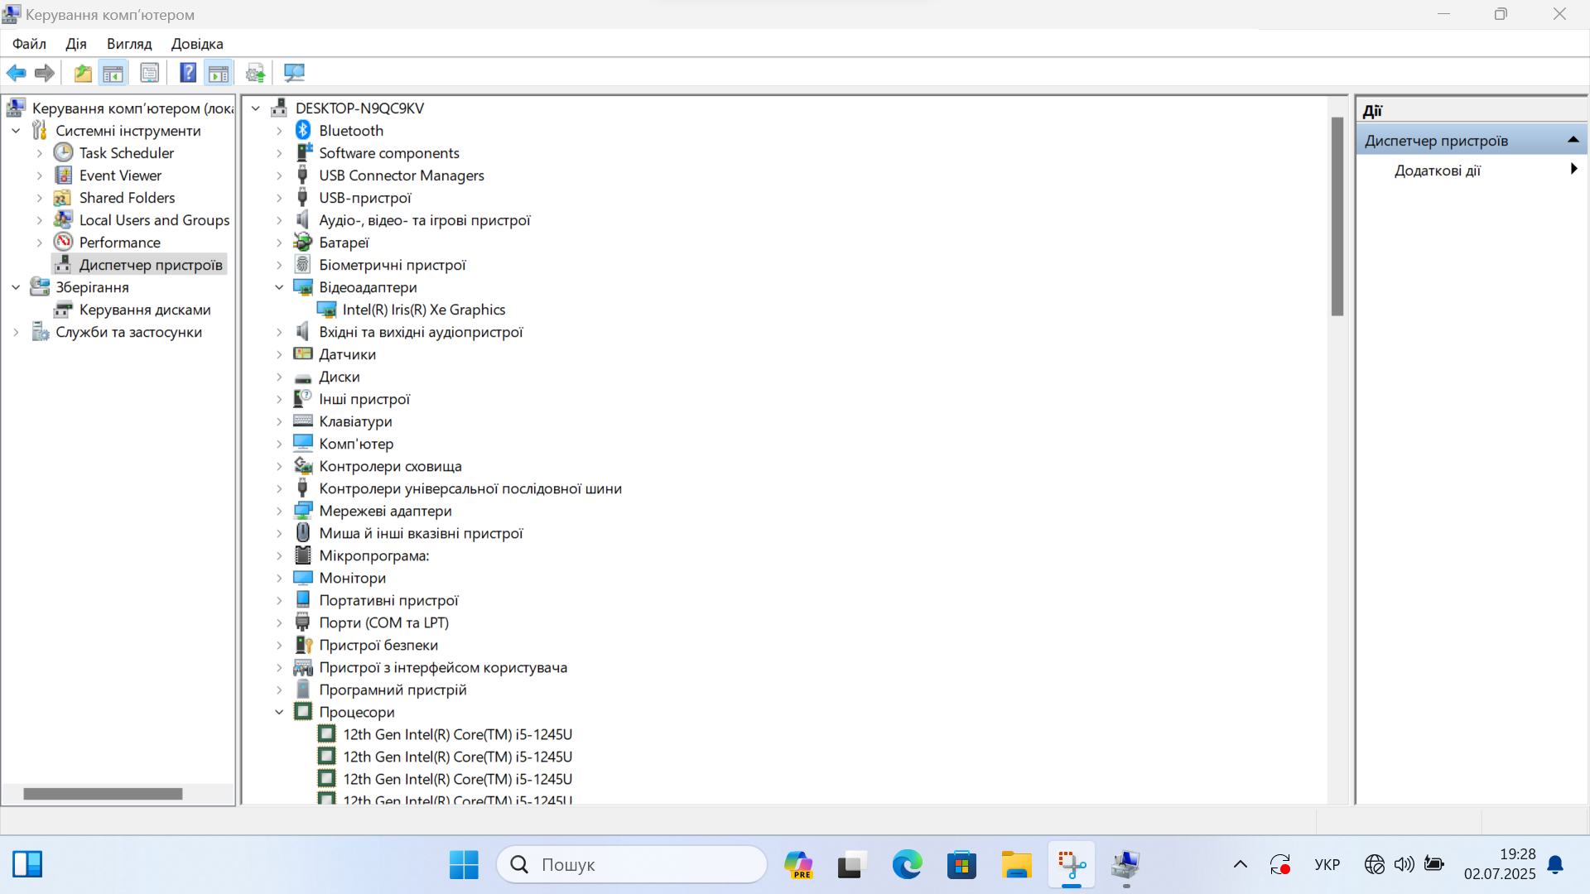Toggle the Show/Hide Console Tree toolbar button

coord(113,73)
